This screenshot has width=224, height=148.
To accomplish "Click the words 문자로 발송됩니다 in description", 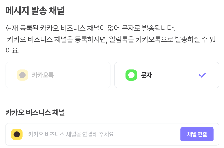I will pyautogui.click(x=148, y=28).
